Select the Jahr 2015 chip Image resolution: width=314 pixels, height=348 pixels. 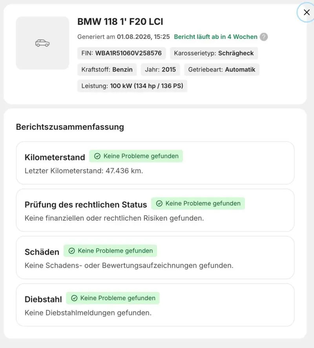pos(160,69)
